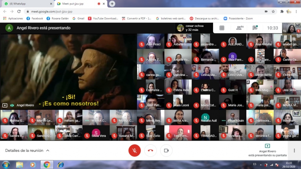This screenshot has height=169, width=301.
Task: Open the Posasistente - Zoom bookmark
Action: [x=238, y=18]
